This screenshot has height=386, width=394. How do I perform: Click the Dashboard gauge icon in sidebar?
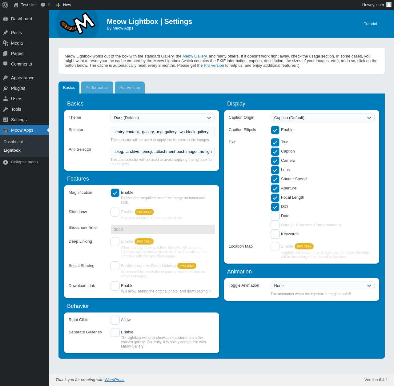pos(6,19)
